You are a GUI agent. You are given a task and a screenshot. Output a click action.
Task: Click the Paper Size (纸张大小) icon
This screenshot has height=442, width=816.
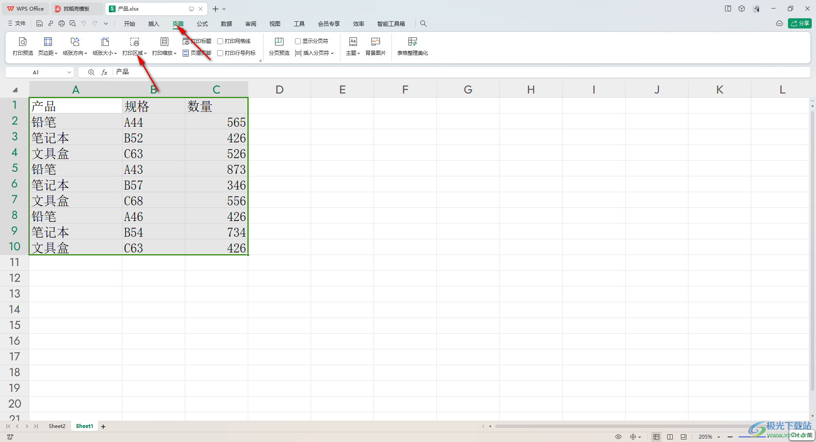click(x=105, y=42)
